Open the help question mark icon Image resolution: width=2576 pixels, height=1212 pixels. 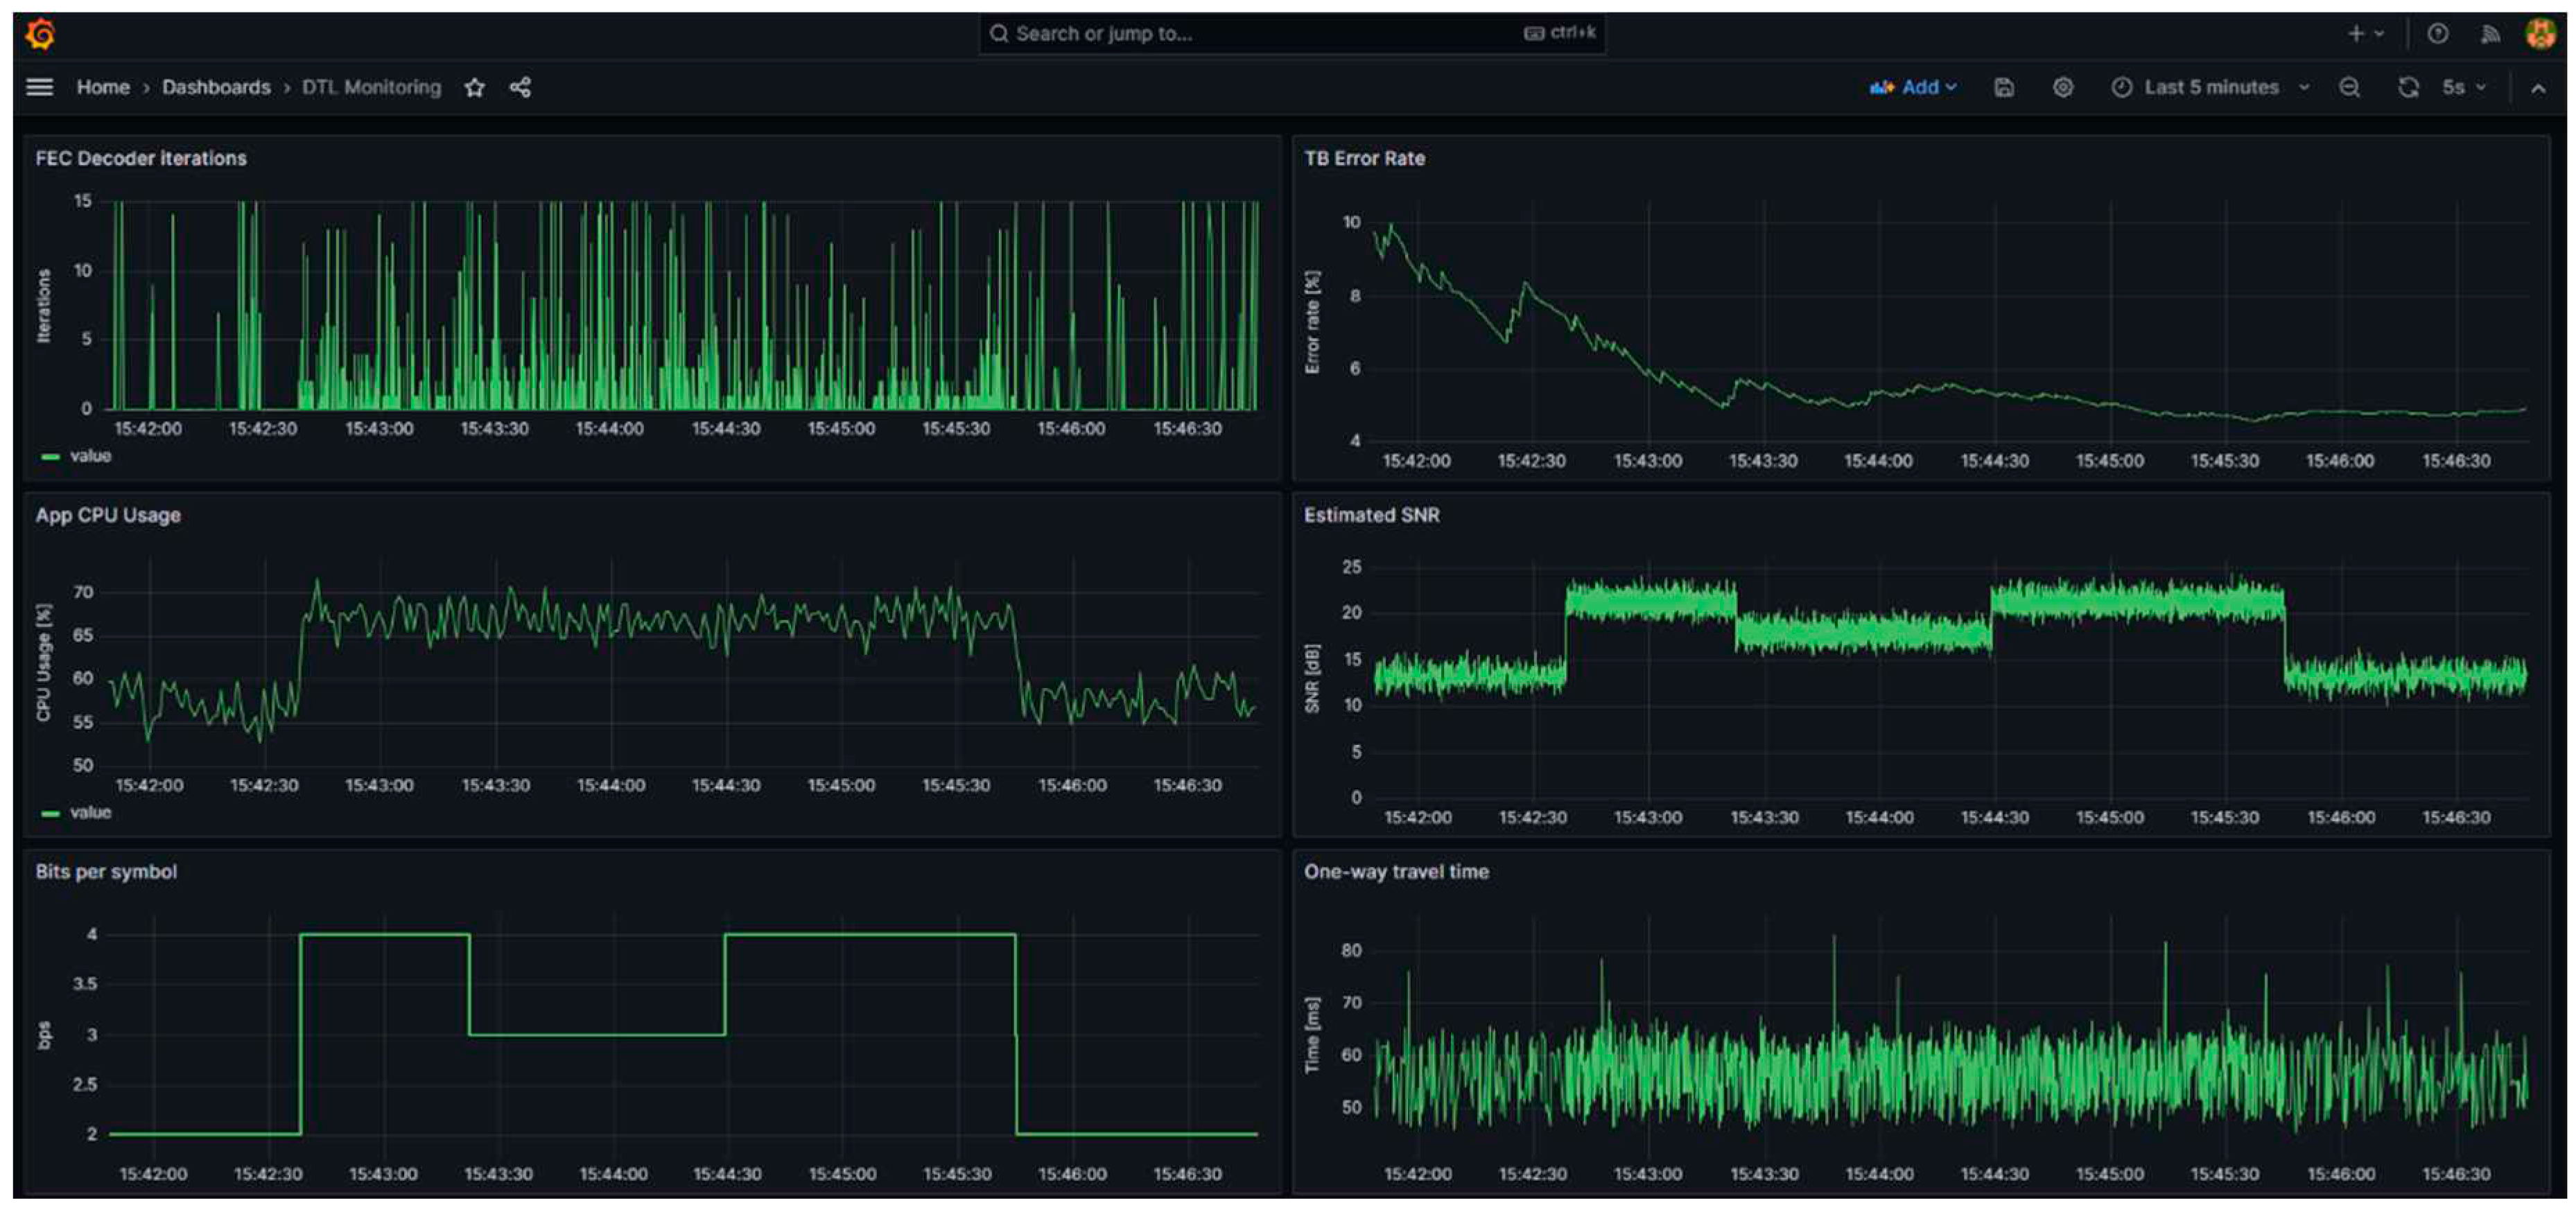[x=2438, y=34]
